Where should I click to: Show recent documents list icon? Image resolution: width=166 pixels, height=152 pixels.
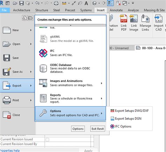[x=25, y=18]
